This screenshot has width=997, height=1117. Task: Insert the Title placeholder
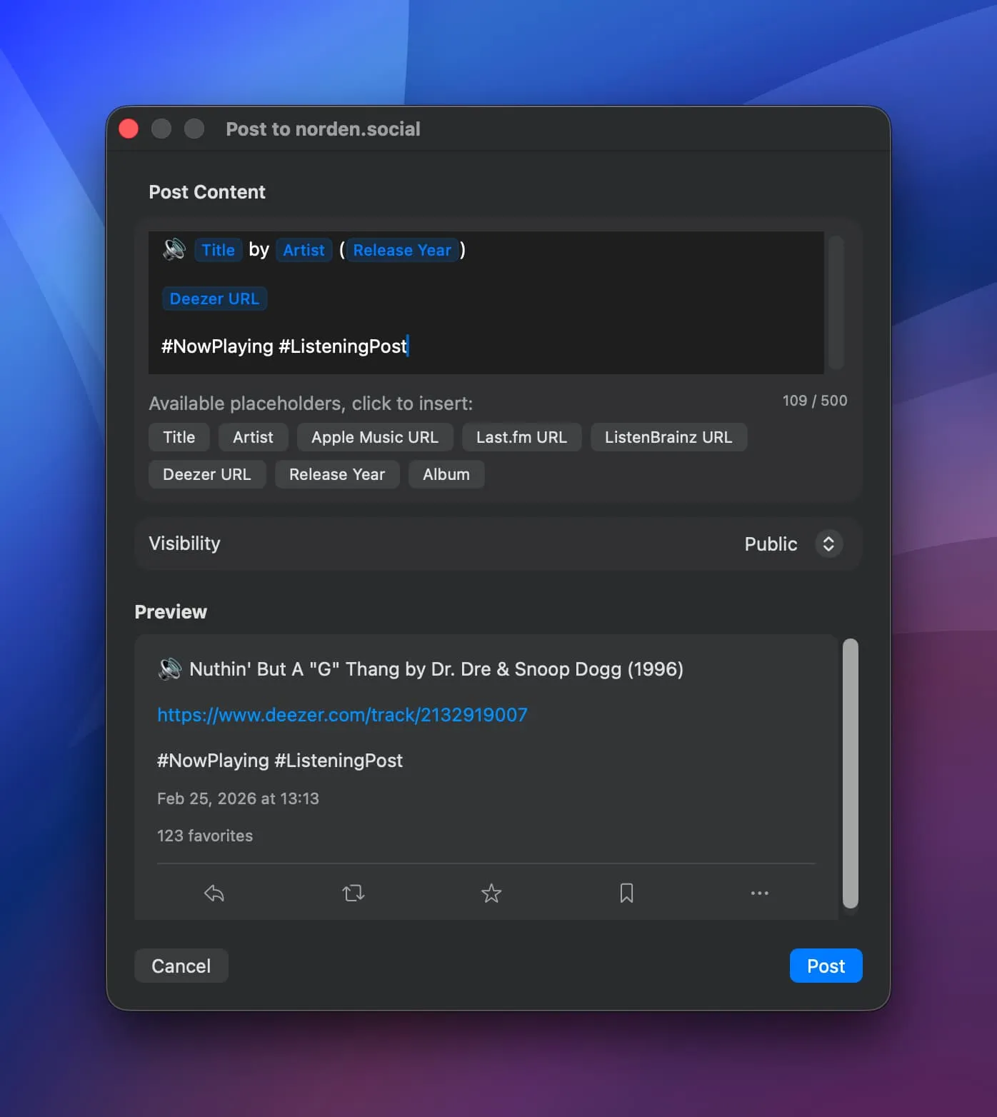point(179,437)
